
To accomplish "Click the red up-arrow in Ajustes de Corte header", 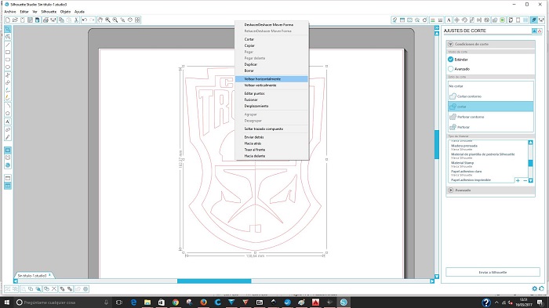I will coord(540,31).
